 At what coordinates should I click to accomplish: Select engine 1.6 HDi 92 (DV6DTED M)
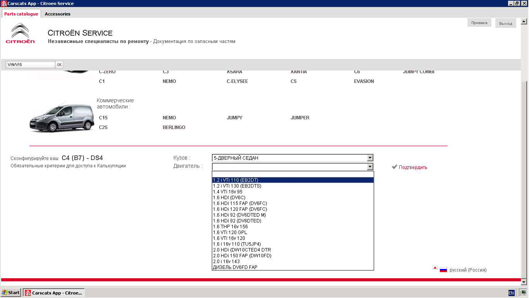pos(293,215)
